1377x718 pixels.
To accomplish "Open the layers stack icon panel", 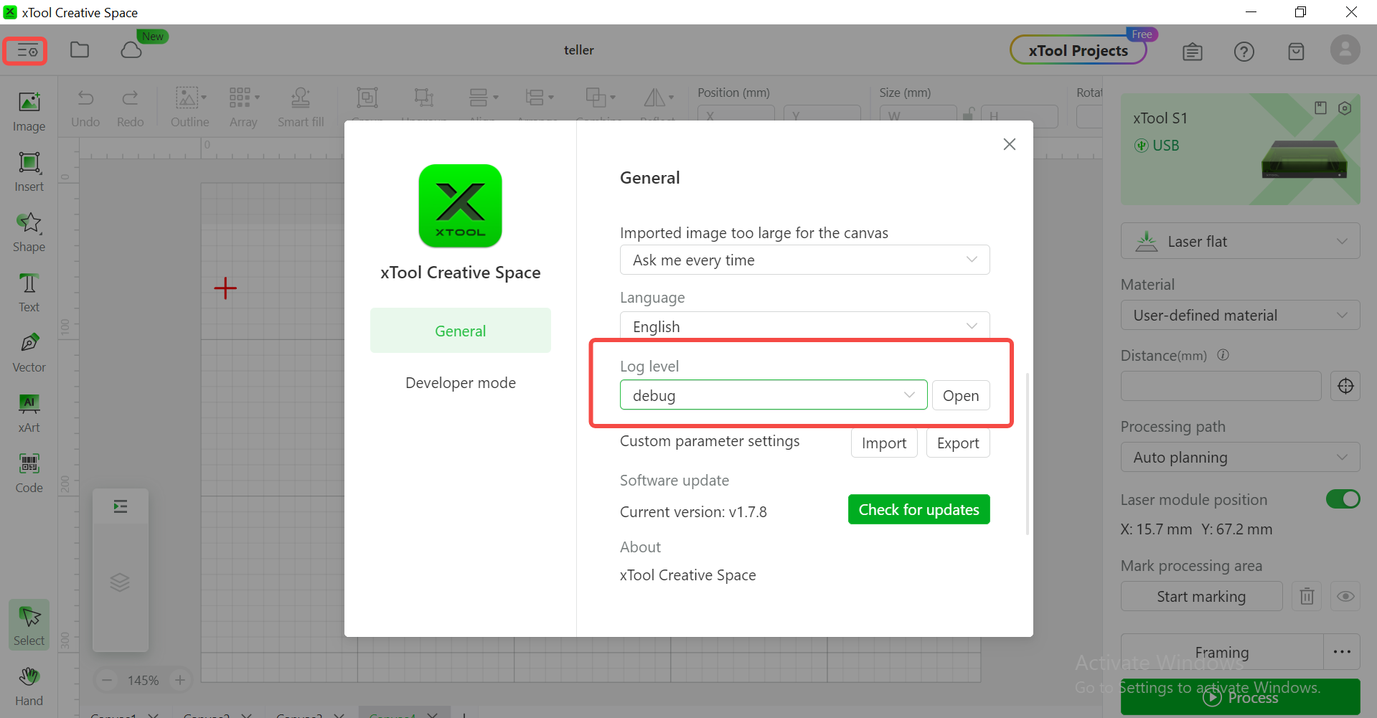I will pos(120,582).
